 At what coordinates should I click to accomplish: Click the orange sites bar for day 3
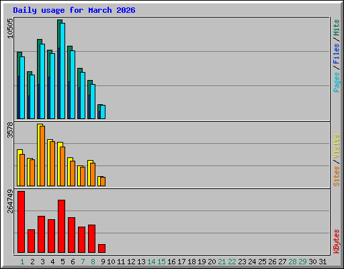[x=42, y=156]
